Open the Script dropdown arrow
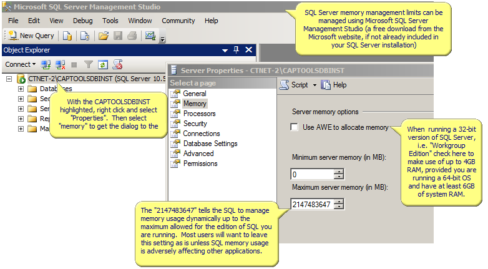This screenshot has height=269, width=488. (315, 85)
